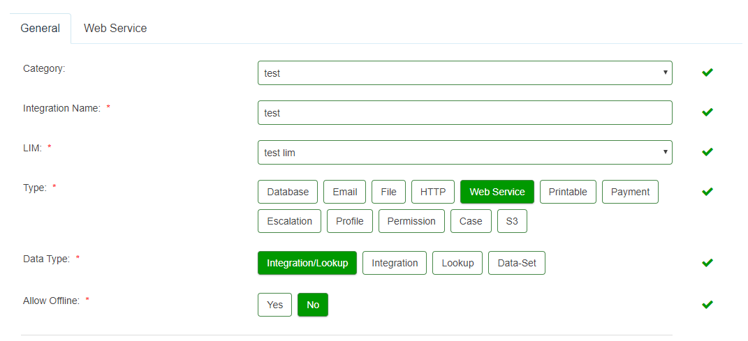Click the green checkmark beside Integration Name
Image resolution: width=748 pixels, height=341 pixels.
pos(707,112)
